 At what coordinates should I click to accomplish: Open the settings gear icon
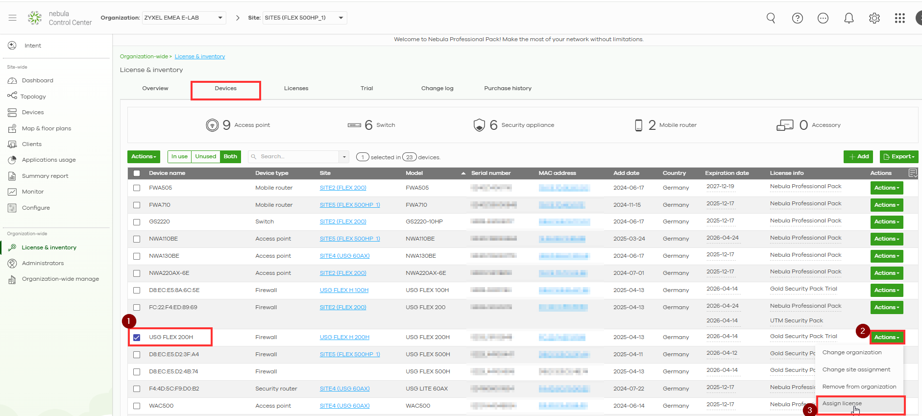[874, 18]
